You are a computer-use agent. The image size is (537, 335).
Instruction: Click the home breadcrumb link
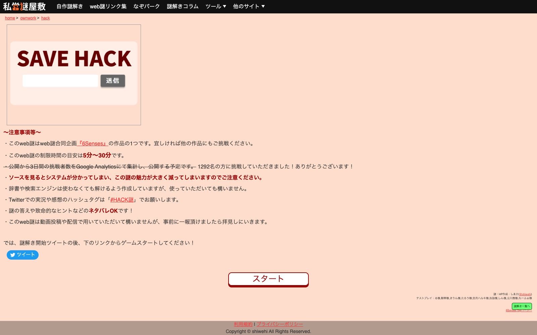click(x=10, y=18)
